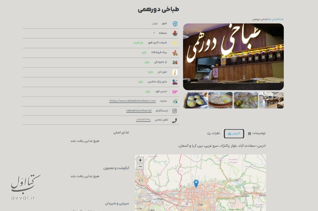Click the contact phone number link
This screenshot has width=318, height=211.
143,120
